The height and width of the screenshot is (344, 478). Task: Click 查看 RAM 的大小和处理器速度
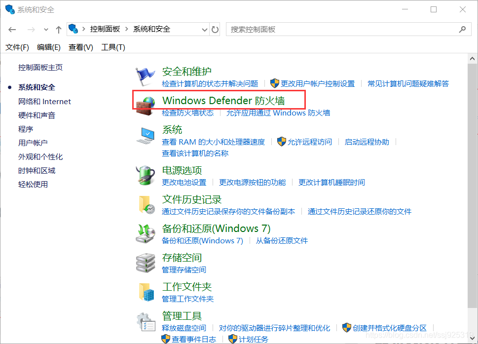[214, 142]
